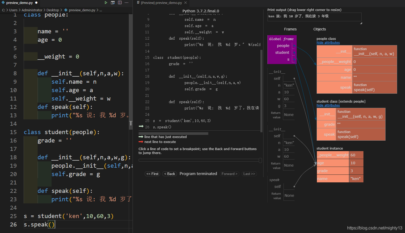Click the 'student instance' object label
This screenshot has width=405, height=233.
(x=330, y=148)
